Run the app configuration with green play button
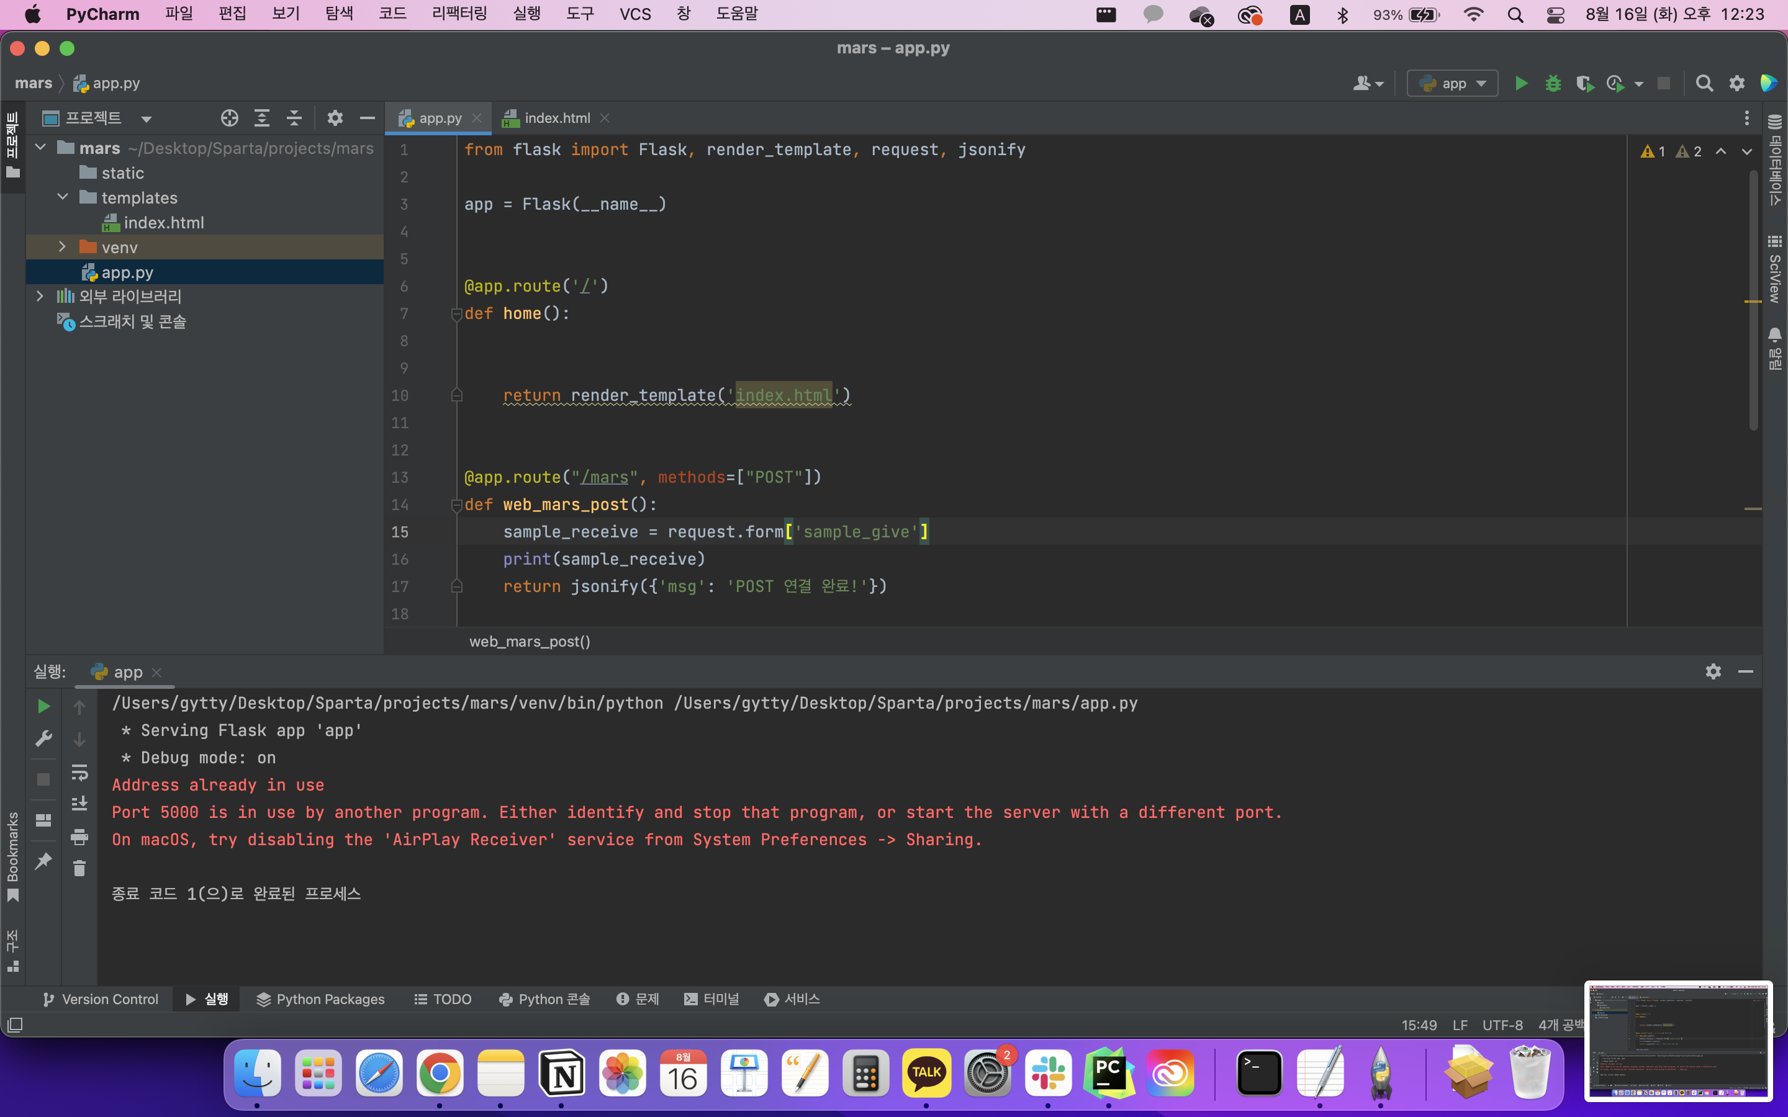This screenshot has width=1788, height=1117. (1520, 84)
